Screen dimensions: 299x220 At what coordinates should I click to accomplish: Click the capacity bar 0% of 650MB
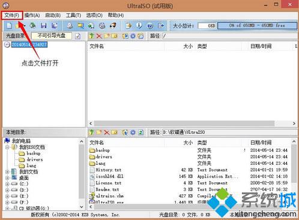pyautogui.click(x=257, y=26)
